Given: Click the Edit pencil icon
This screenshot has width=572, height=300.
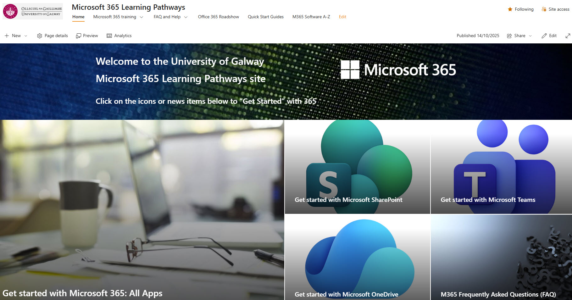Looking at the screenshot, I should 544,36.
